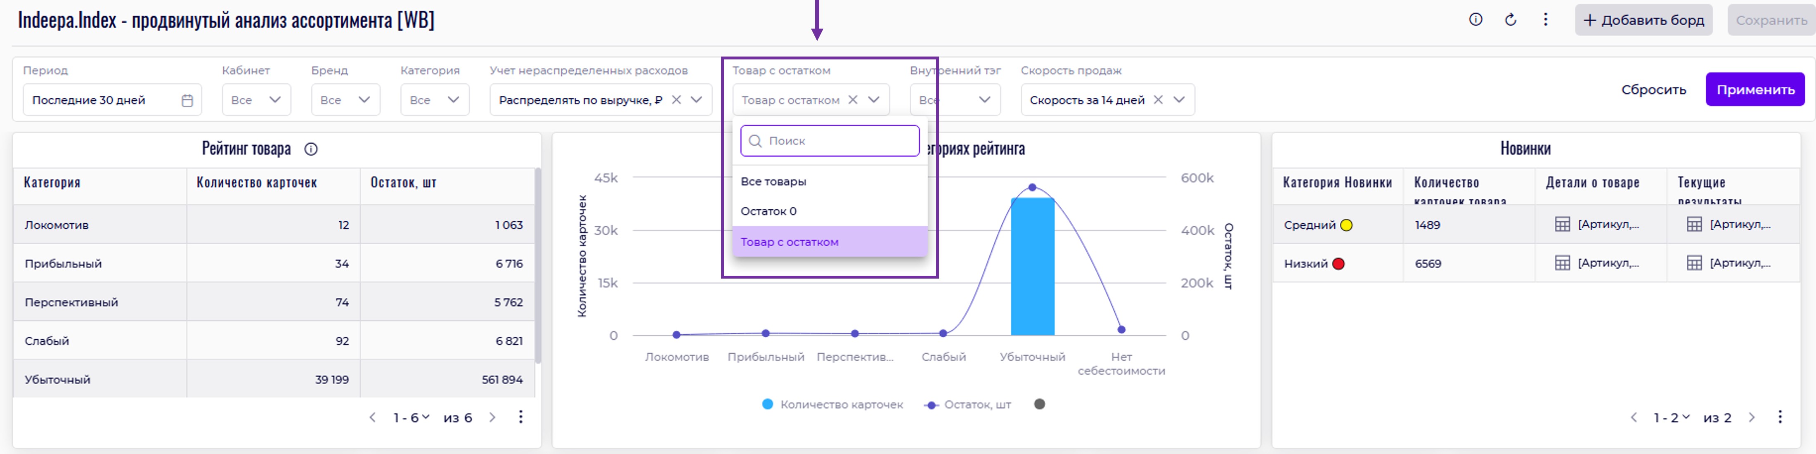Refresh the dashboard with reload icon
The image size is (1816, 454).
(x=1510, y=20)
